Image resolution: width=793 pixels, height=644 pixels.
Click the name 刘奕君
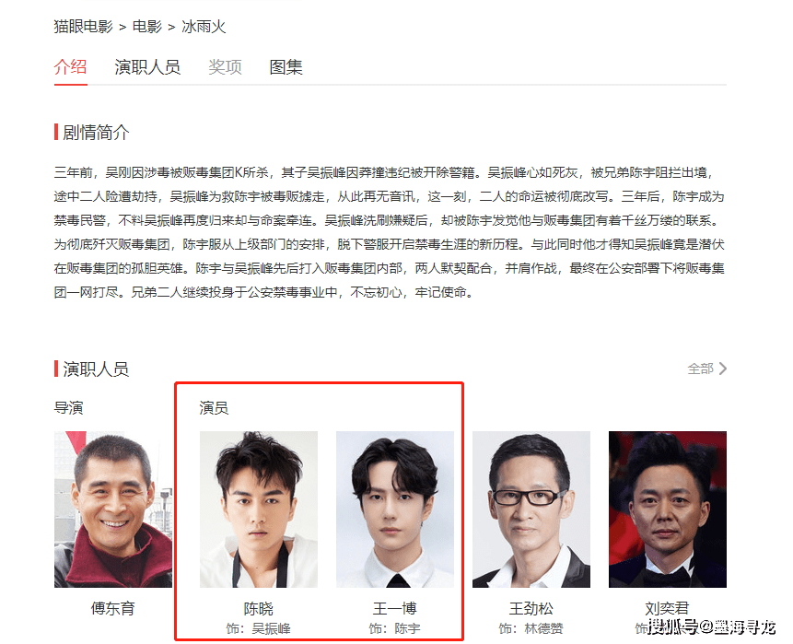pyautogui.click(x=667, y=608)
